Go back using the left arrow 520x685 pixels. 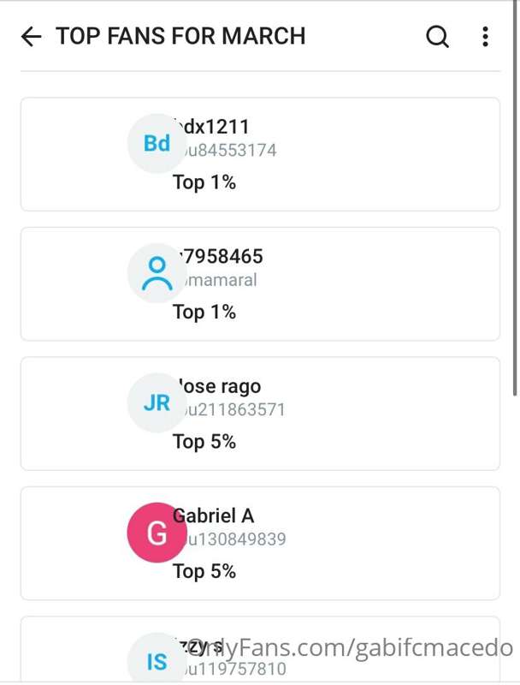click(31, 36)
